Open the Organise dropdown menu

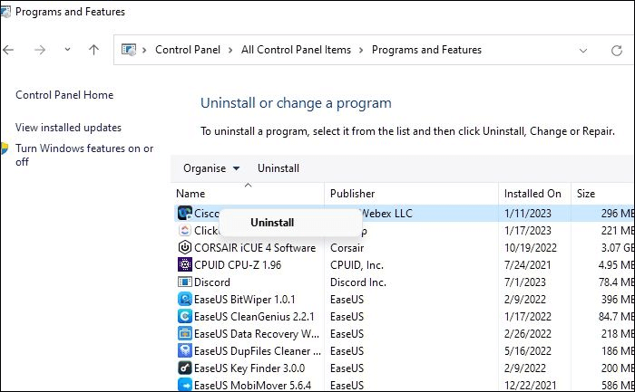pos(211,168)
